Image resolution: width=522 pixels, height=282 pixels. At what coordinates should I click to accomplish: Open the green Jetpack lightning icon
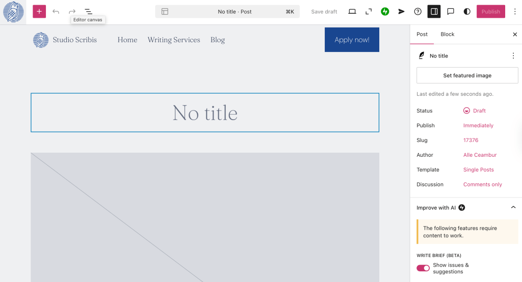(385, 12)
